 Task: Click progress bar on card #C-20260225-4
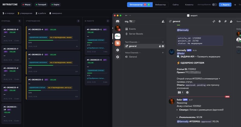tap(53, 40)
